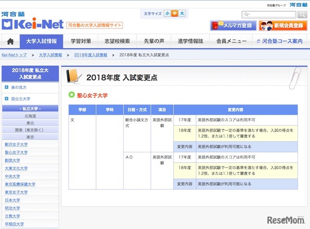The width and height of the screenshot is (310, 229).
Task: Click the search magnifier icon
Action: (301, 14)
